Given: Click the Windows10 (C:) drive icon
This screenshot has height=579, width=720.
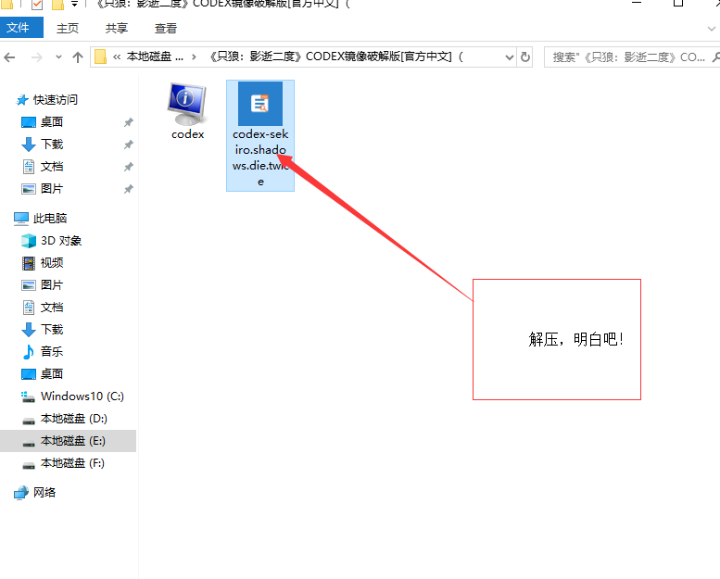Looking at the screenshot, I should click(x=28, y=396).
